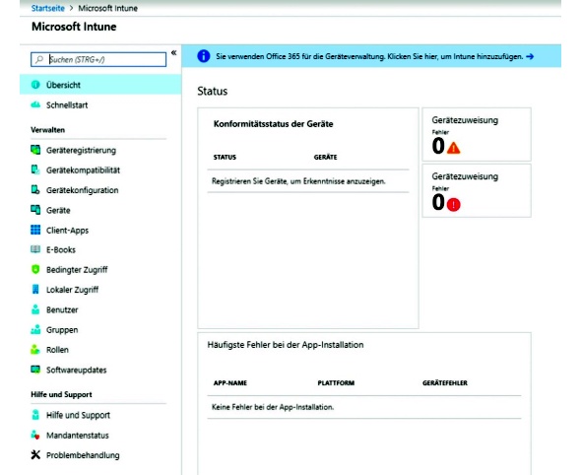Click the Verwalten section label
The width and height of the screenshot is (581, 475).
click(48, 130)
